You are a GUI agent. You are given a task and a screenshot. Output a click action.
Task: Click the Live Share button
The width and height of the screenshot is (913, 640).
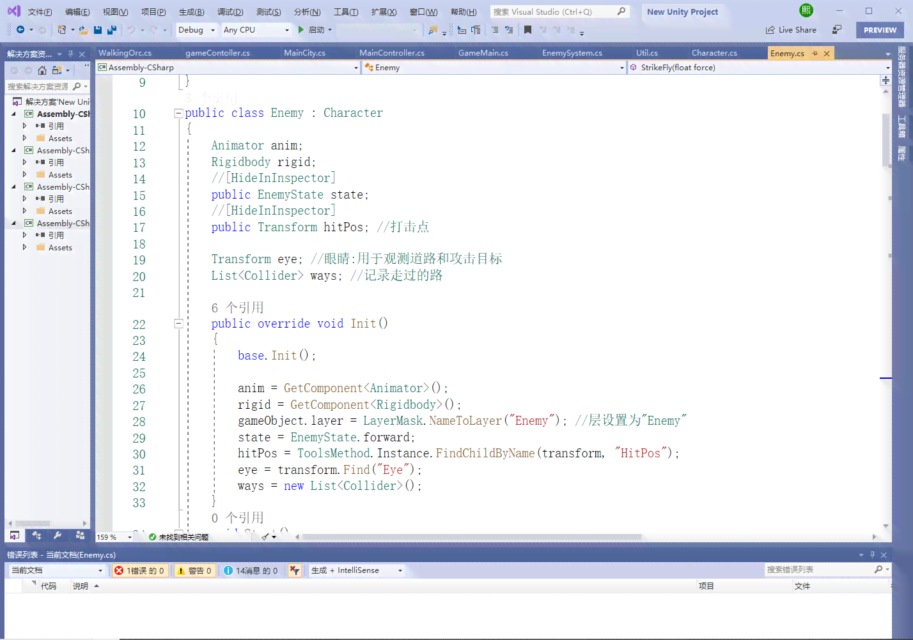791,30
